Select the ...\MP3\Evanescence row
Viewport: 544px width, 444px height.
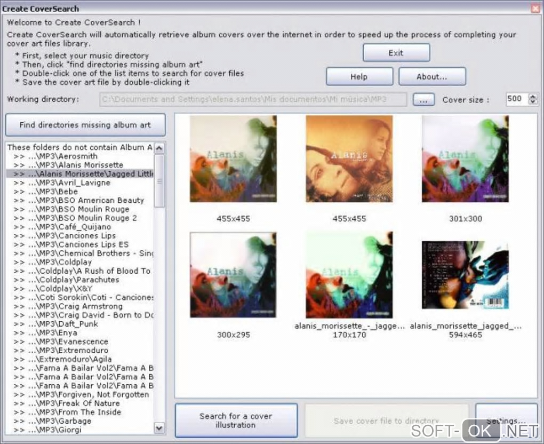(x=80, y=342)
